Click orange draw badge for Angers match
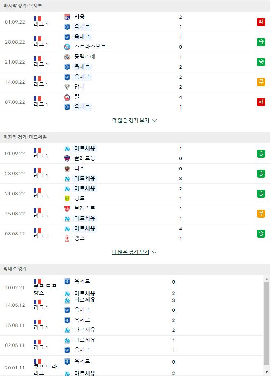The height and width of the screenshot is (378, 271). click(x=261, y=82)
